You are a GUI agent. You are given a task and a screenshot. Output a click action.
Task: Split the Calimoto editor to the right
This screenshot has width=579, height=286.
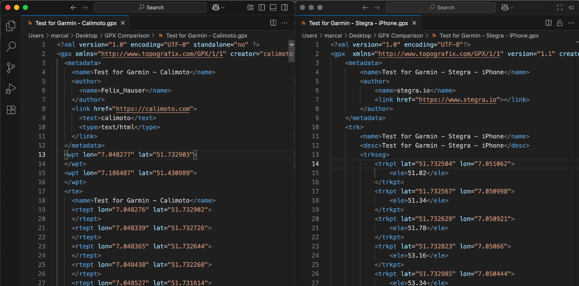[x=273, y=23]
